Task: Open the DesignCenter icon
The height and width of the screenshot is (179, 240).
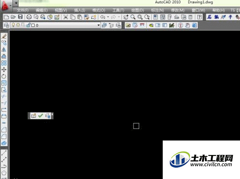Action: tap(163, 17)
